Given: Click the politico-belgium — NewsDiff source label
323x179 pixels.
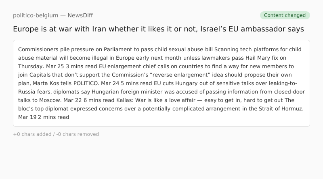Looking at the screenshot, I should click(53, 15).
